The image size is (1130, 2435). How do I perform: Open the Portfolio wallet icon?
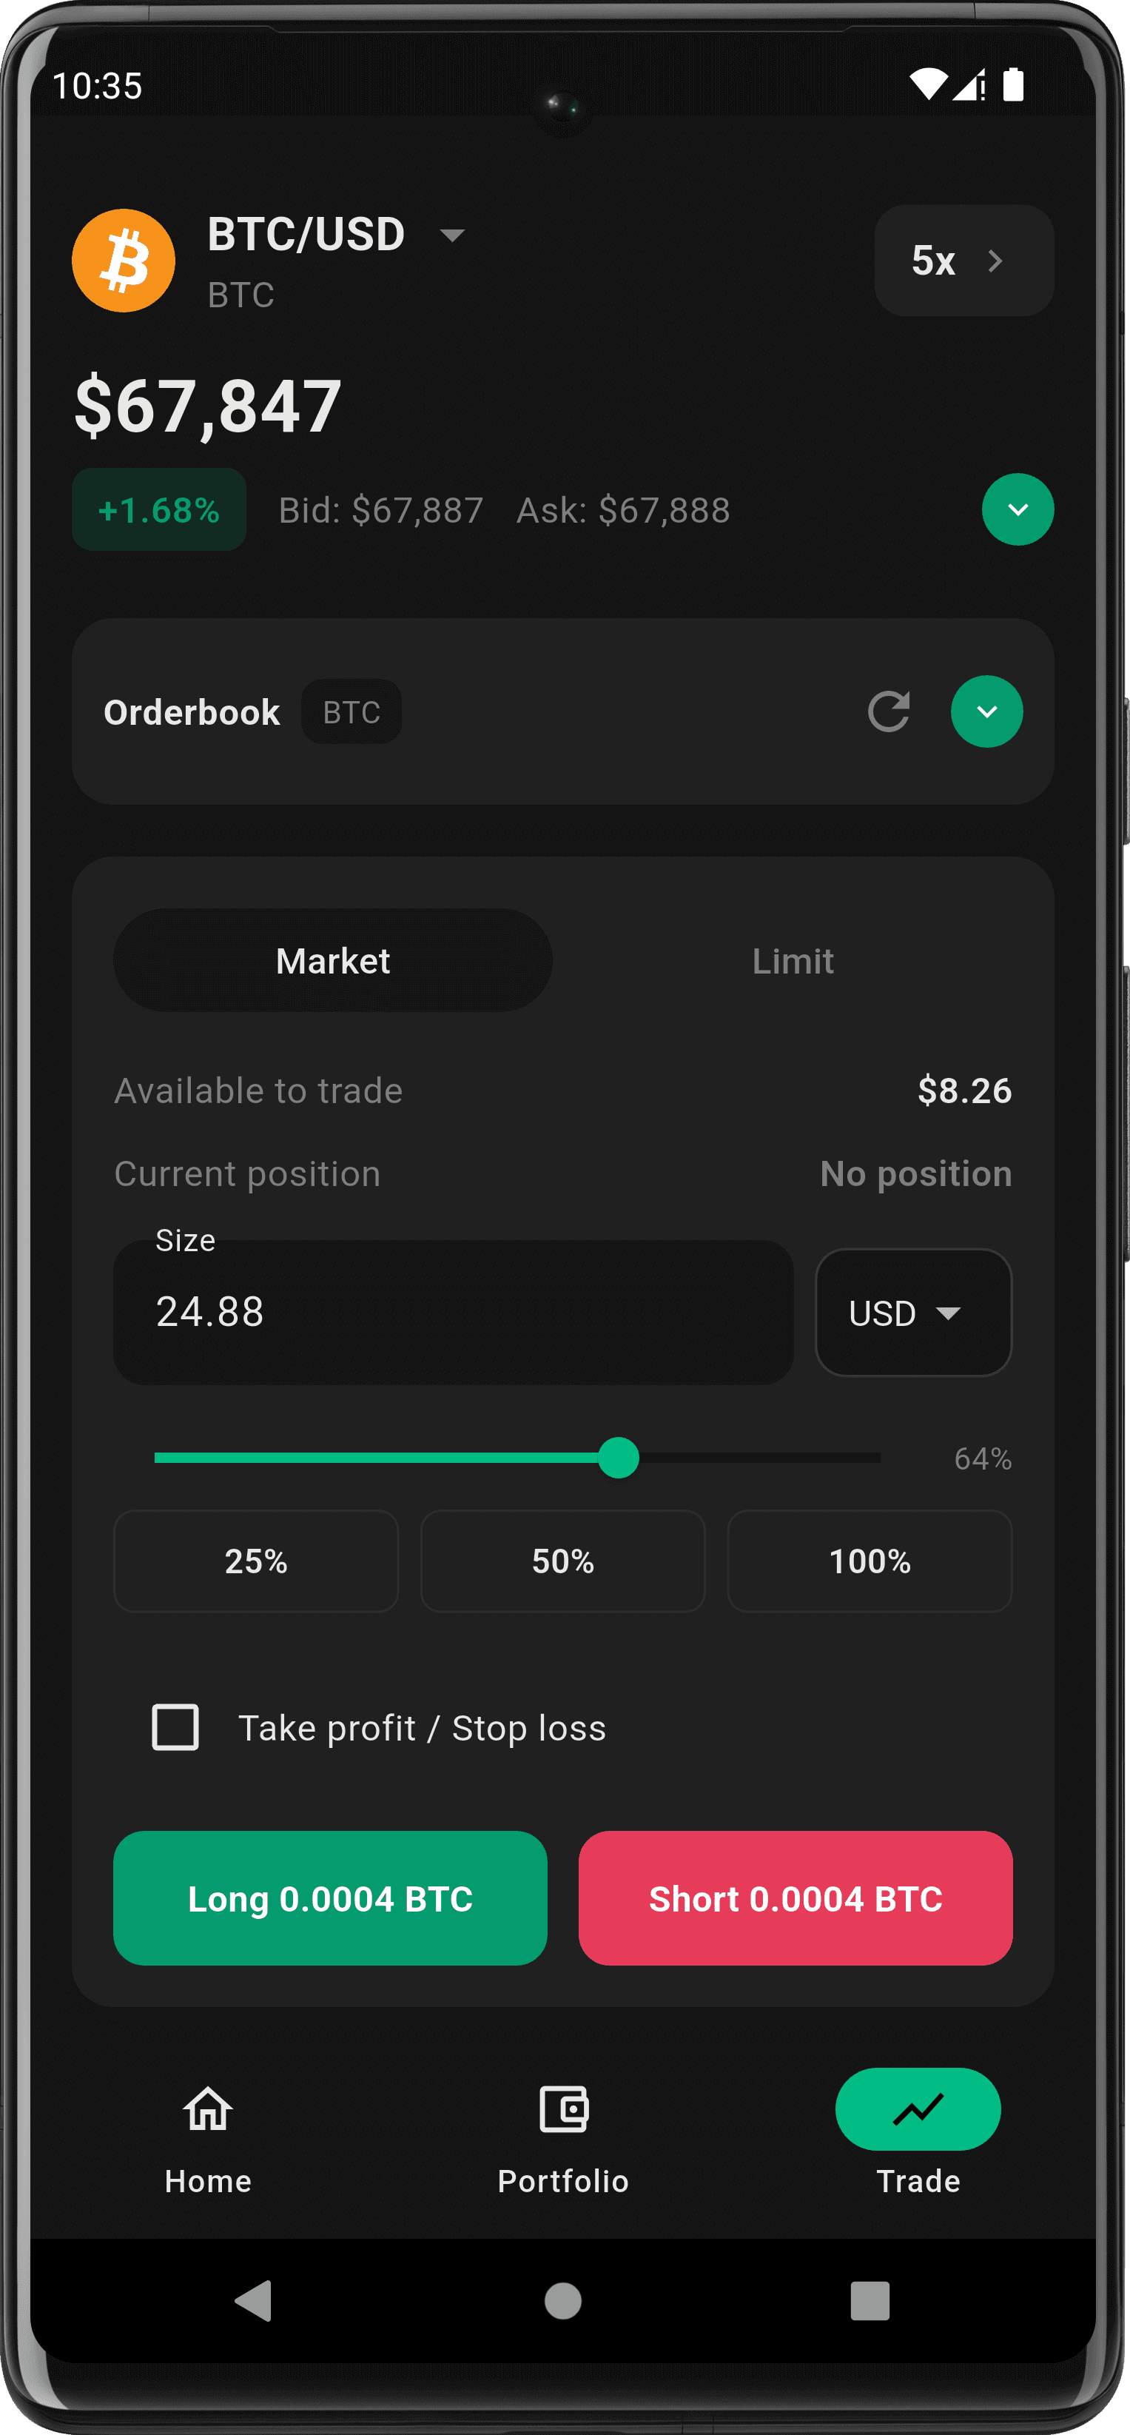(563, 2110)
